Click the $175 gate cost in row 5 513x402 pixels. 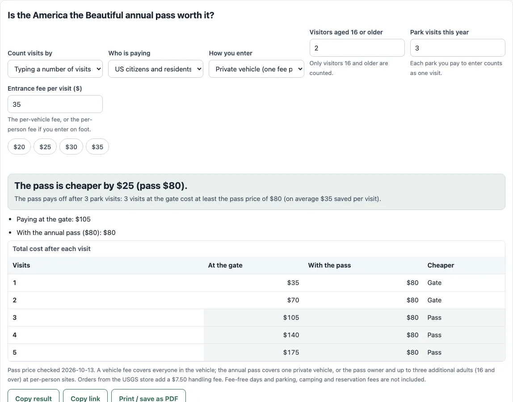click(x=291, y=352)
